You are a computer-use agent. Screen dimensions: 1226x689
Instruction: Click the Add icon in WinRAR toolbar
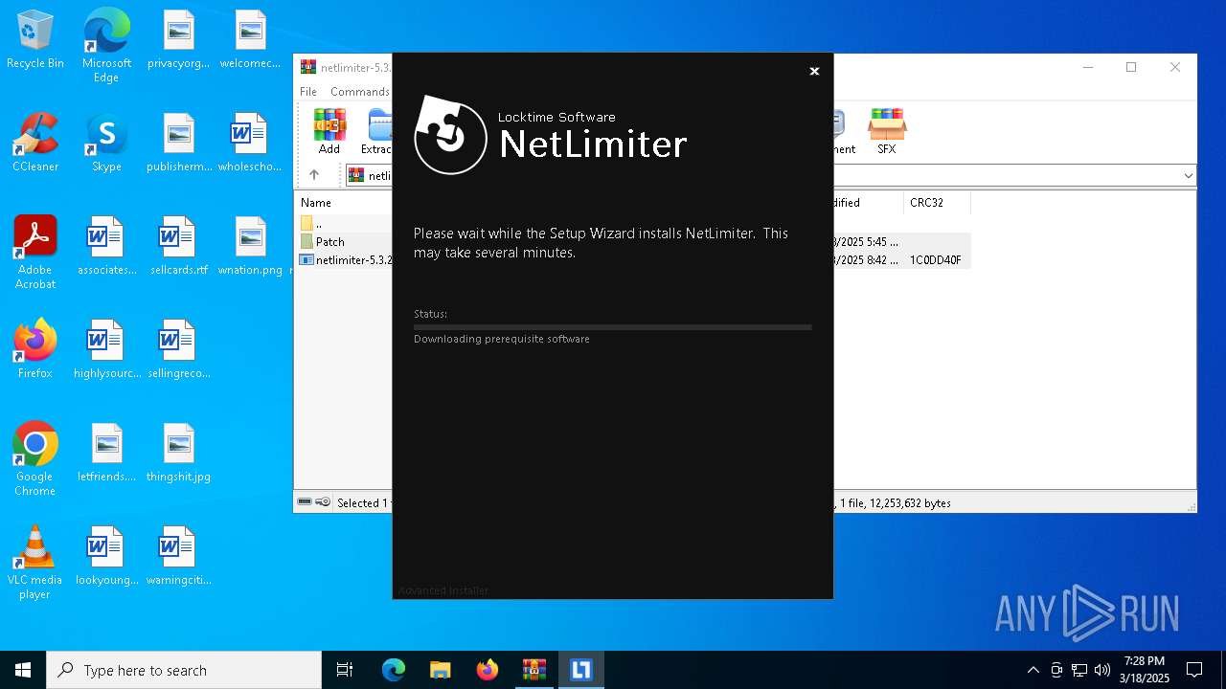(329, 131)
